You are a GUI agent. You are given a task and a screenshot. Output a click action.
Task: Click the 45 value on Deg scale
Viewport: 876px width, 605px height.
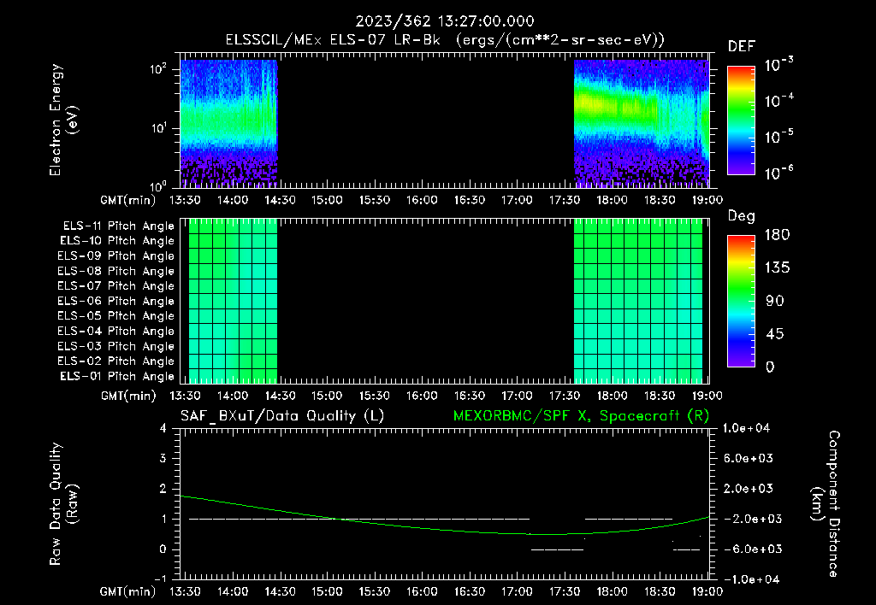point(775,334)
